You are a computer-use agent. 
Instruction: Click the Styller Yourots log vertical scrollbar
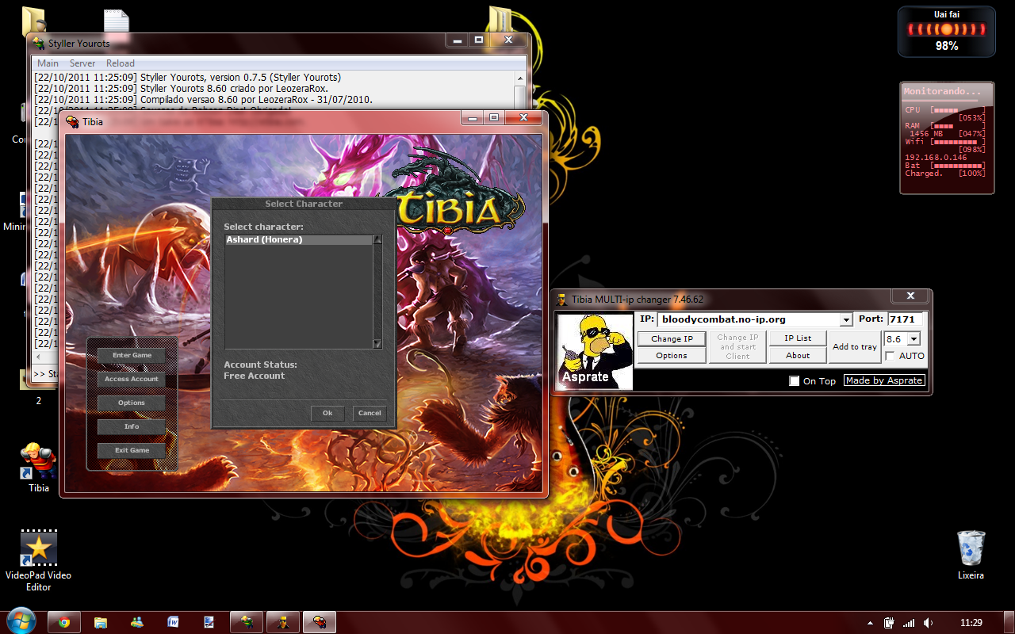pyautogui.click(x=519, y=91)
